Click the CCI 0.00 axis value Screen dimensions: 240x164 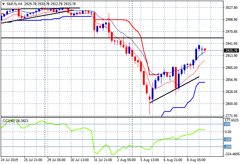pos(228,132)
